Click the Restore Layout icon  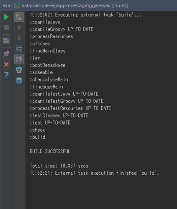pyautogui.click(x=6, y=41)
